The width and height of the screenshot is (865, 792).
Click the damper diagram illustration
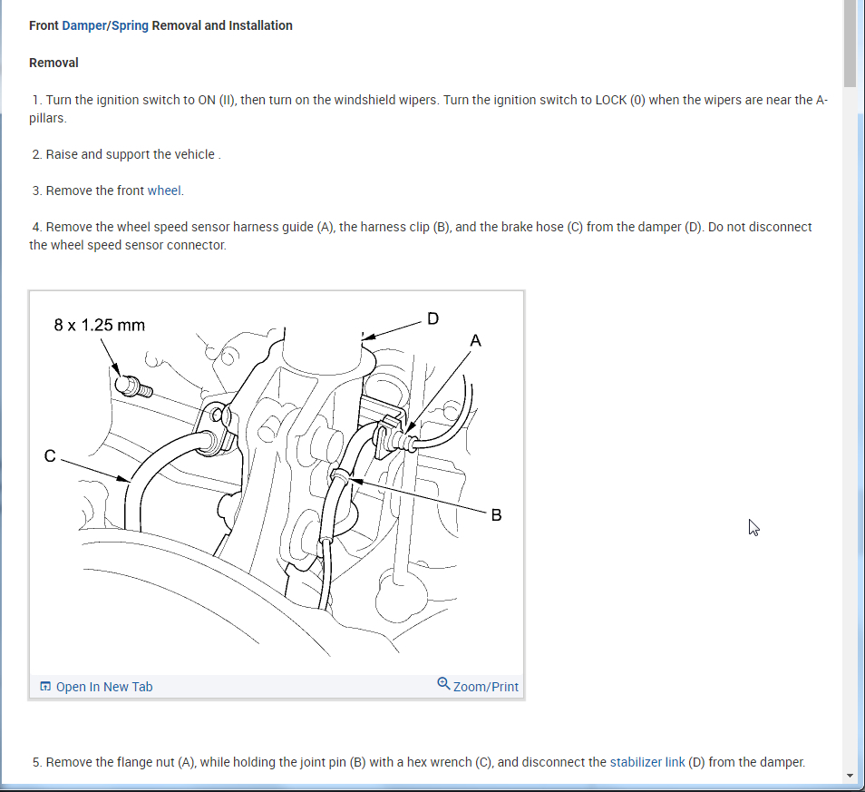(x=277, y=483)
